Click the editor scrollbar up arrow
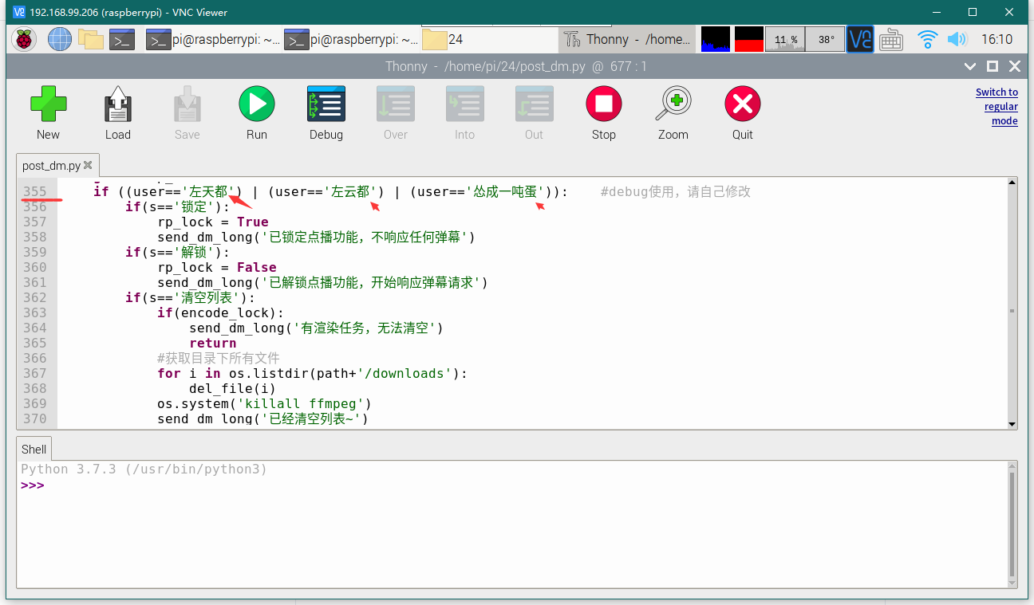Screen dimensions: 1034x605 (x=1012, y=183)
